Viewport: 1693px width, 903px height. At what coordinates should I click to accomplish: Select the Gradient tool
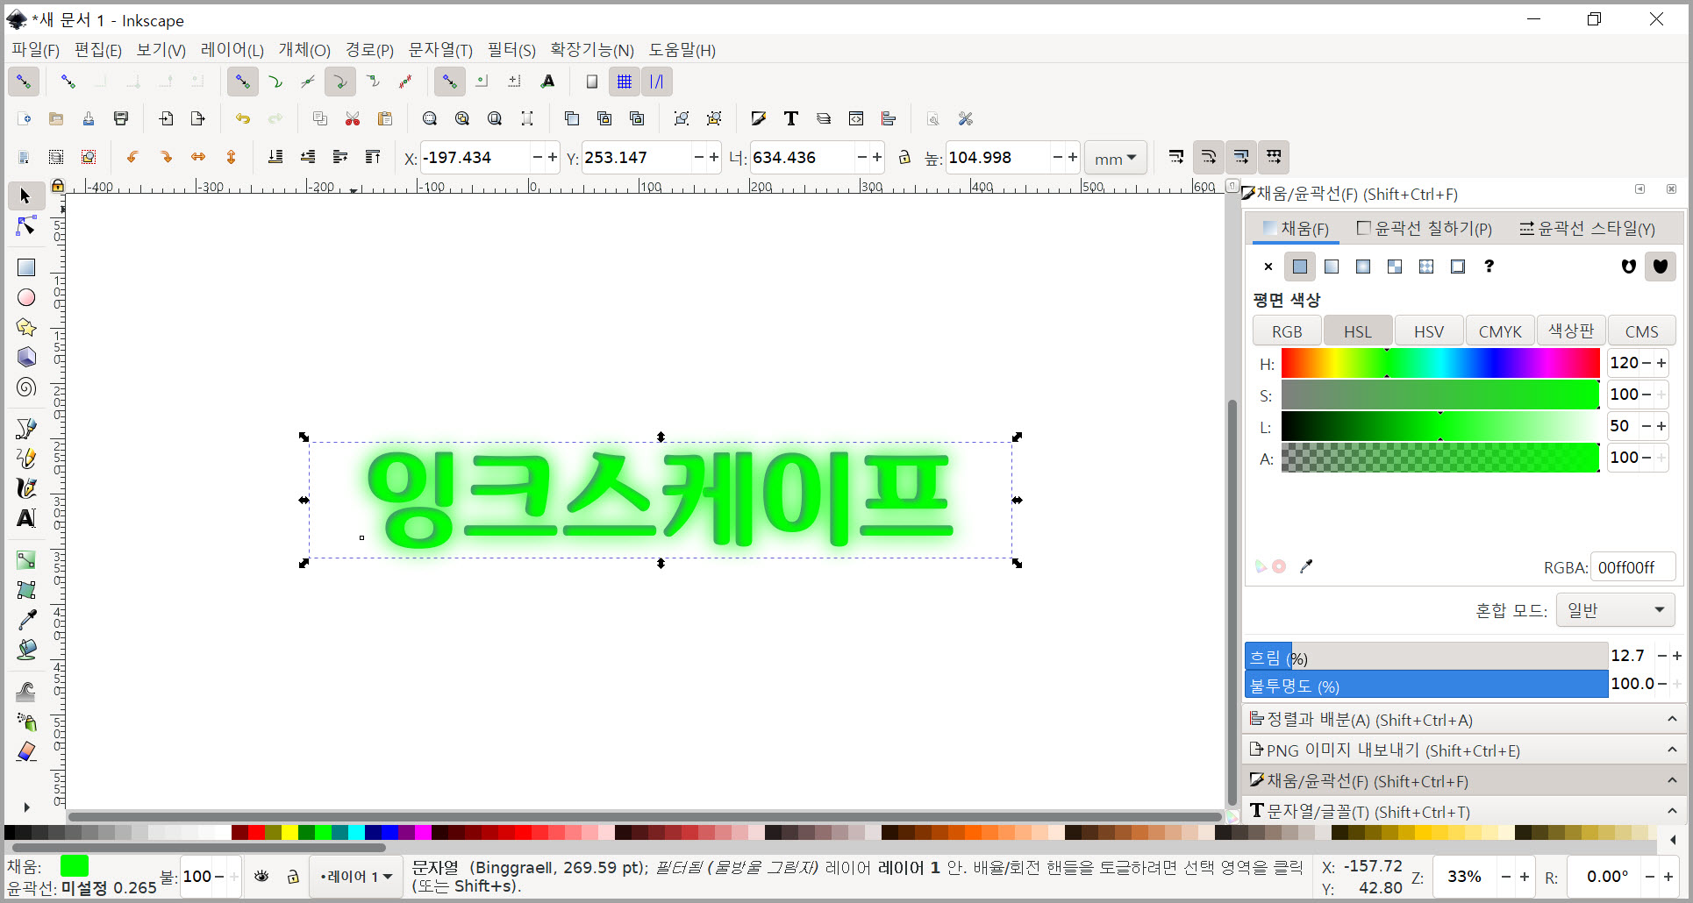coord(26,559)
